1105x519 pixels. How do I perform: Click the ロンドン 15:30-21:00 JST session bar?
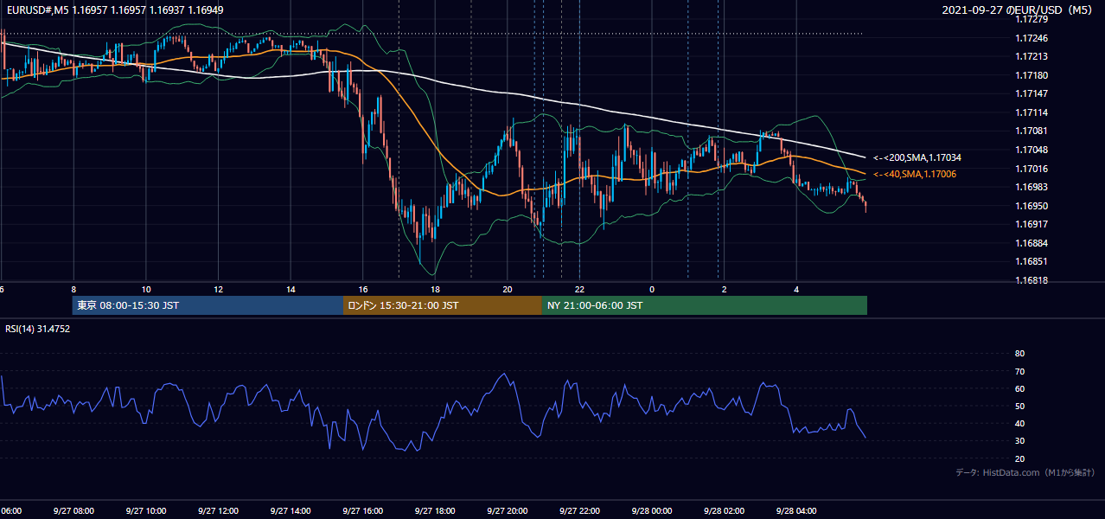point(443,305)
